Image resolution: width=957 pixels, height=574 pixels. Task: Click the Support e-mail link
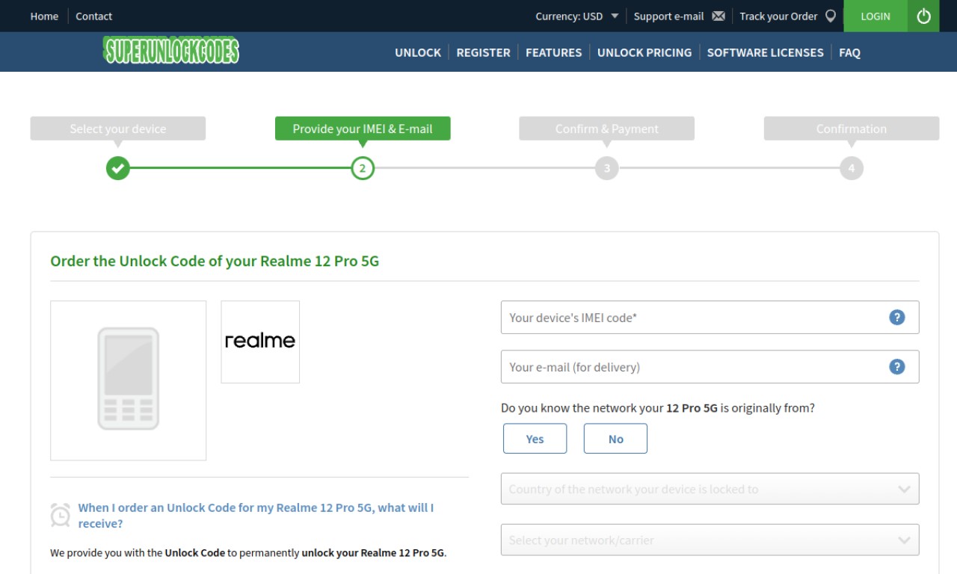668,16
